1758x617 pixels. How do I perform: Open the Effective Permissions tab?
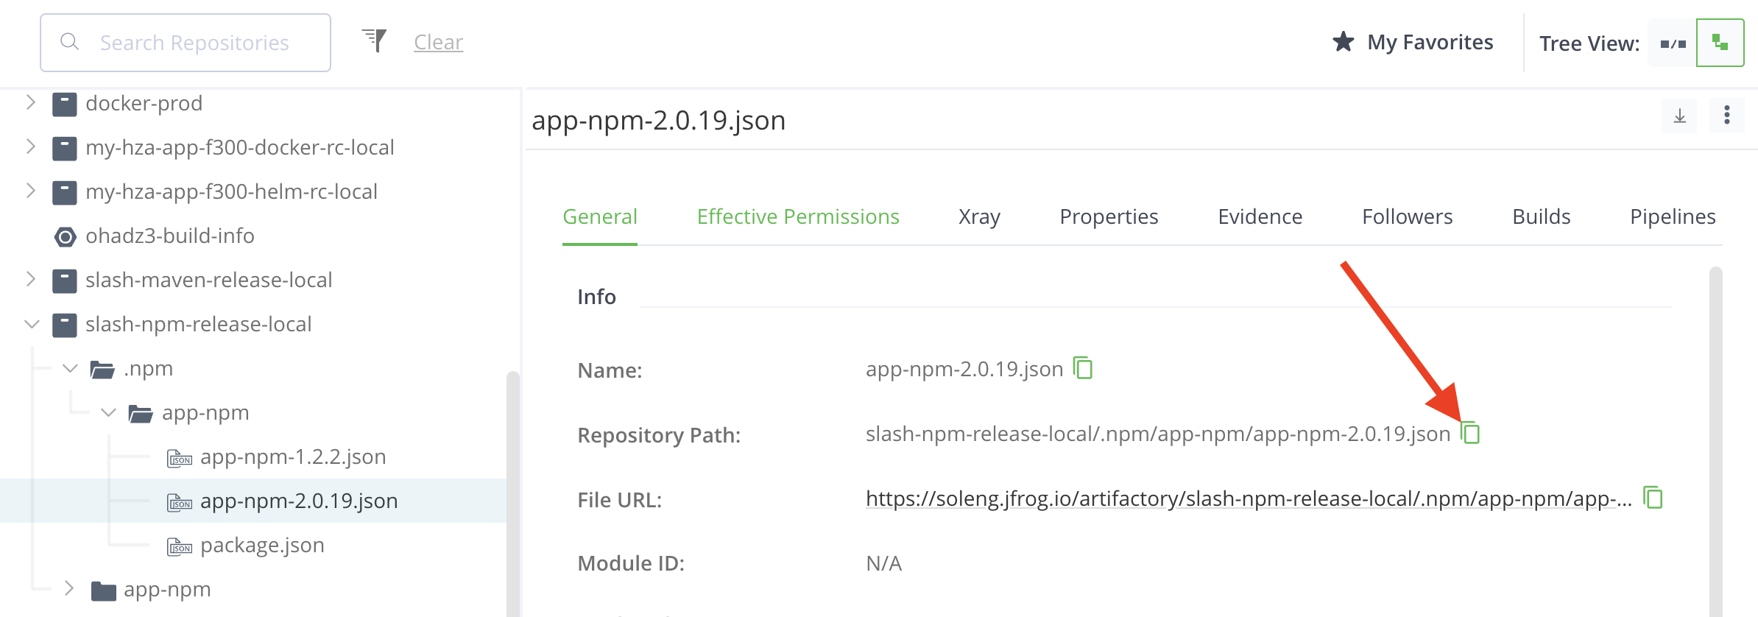click(x=798, y=216)
